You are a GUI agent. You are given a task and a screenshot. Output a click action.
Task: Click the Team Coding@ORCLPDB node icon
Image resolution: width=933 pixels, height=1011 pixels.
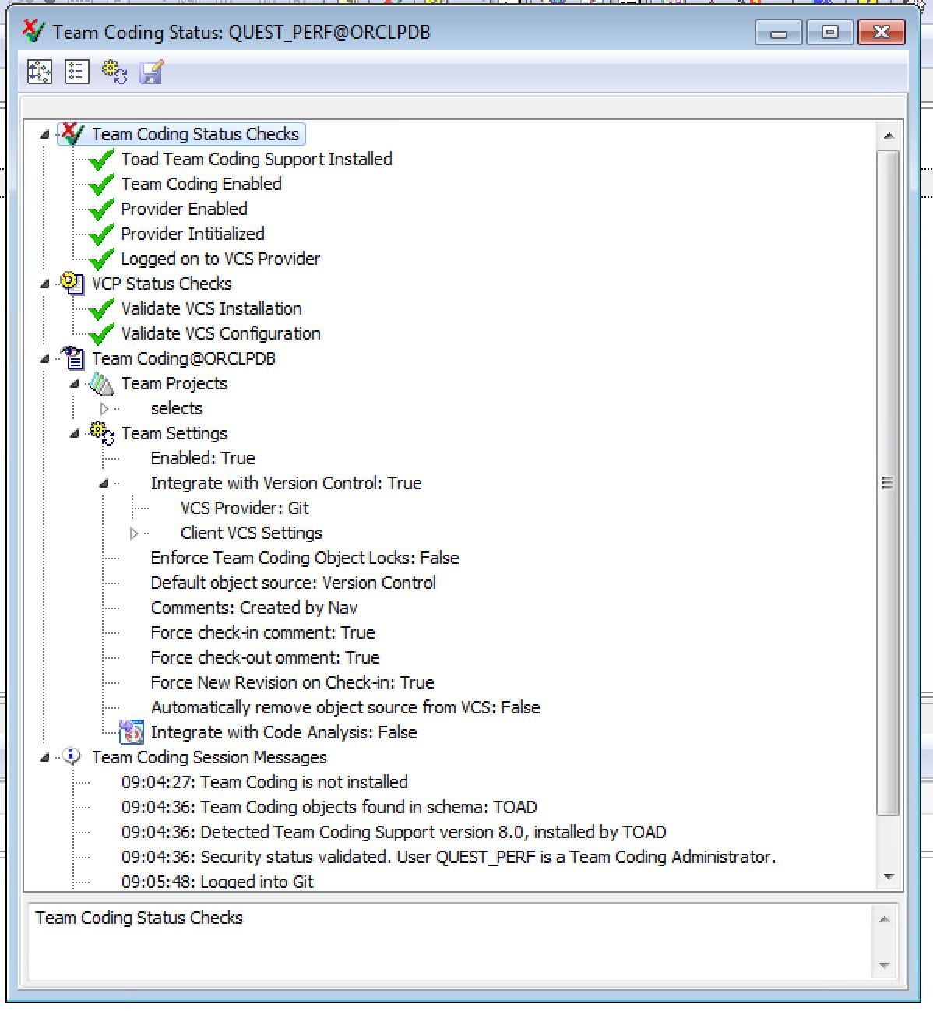tap(72, 358)
